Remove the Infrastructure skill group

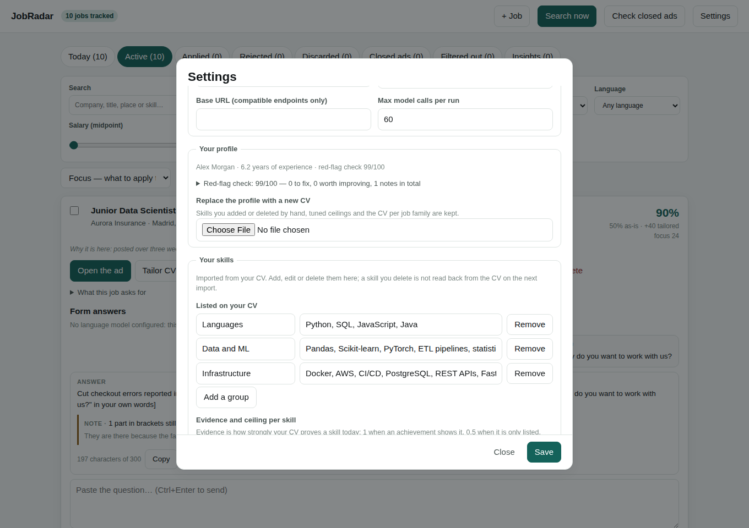pos(530,373)
